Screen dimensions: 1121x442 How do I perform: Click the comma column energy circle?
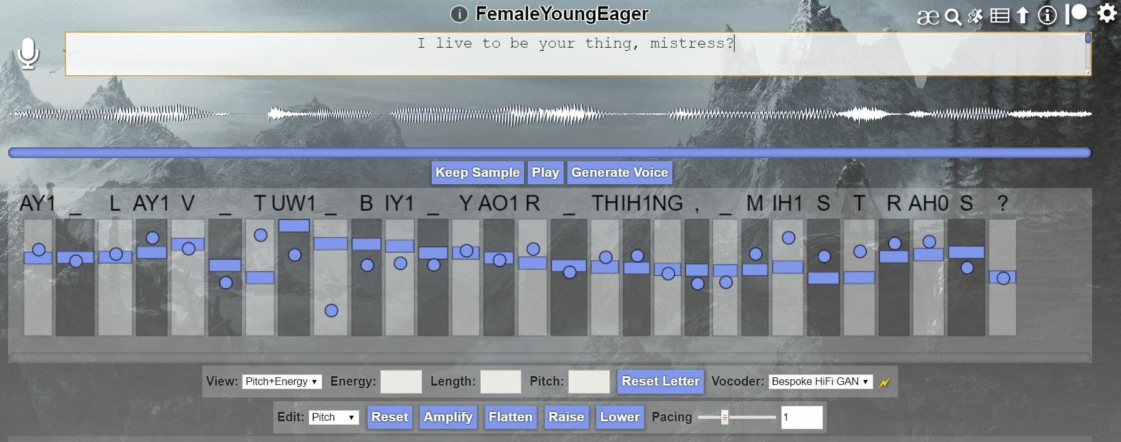point(697,283)
